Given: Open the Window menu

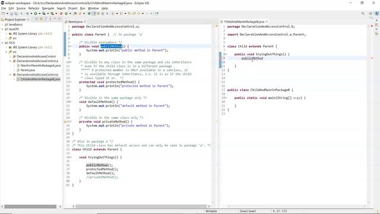Looking at the screenshot, I should [93, 8].
